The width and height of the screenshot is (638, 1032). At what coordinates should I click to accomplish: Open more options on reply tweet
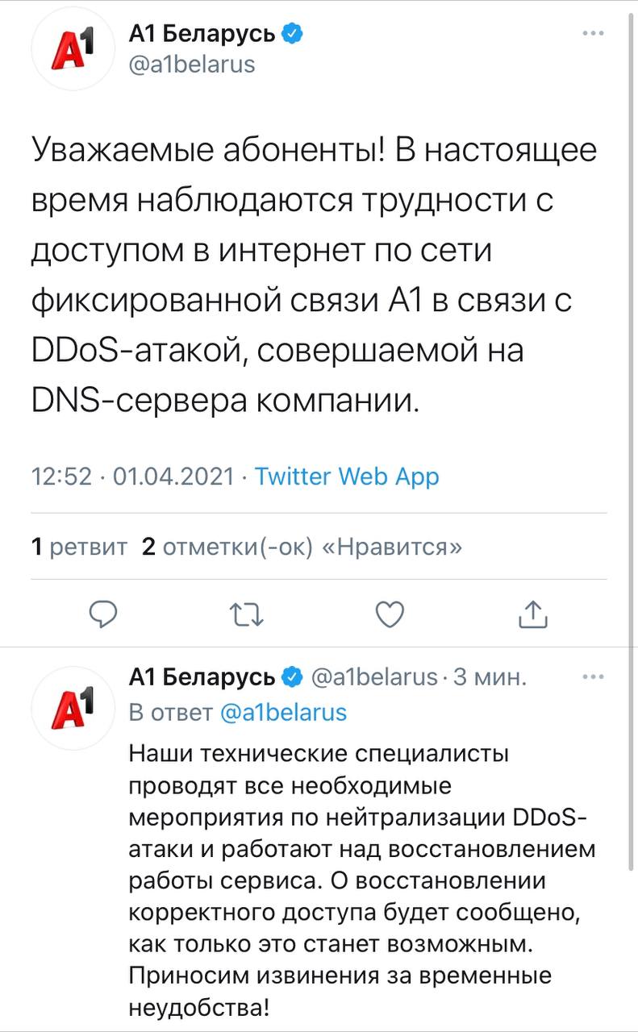click(x=593, y=677)
